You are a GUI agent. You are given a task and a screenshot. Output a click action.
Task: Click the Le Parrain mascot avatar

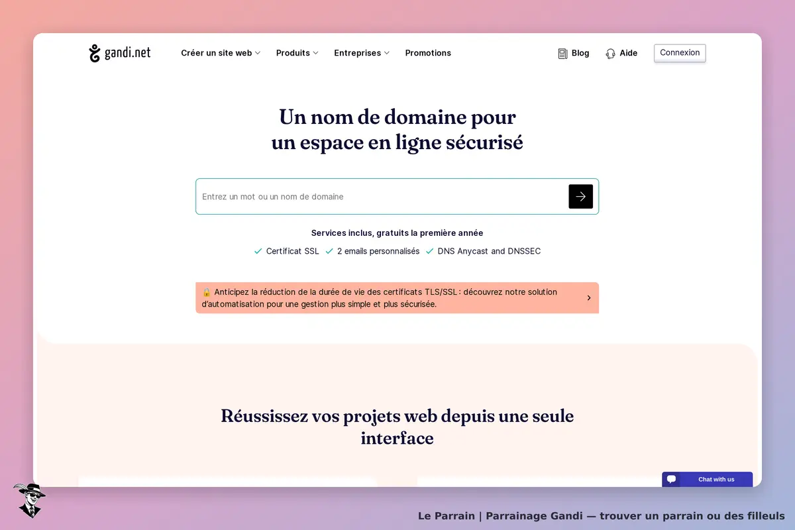click(x=29, y=500)
